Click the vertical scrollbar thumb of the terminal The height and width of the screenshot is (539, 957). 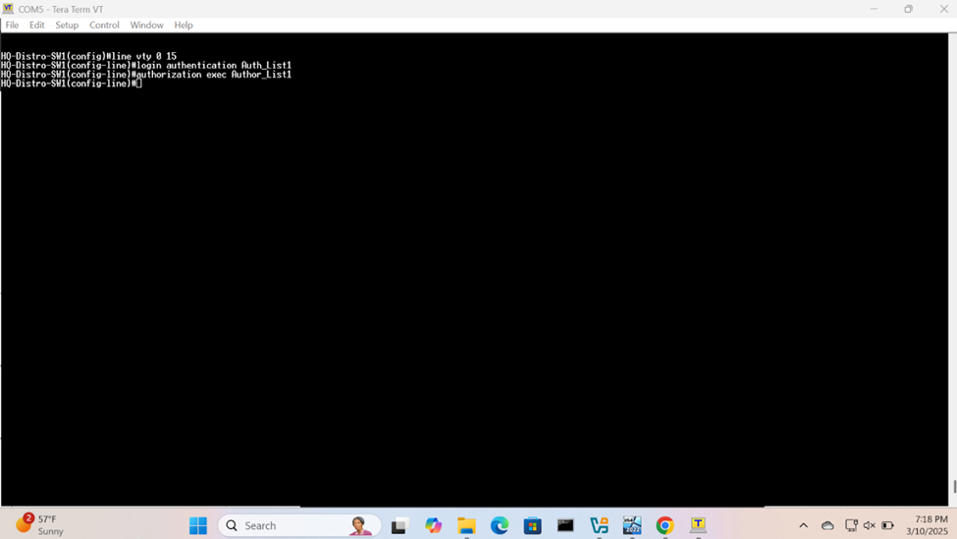(x=955, y=487)
